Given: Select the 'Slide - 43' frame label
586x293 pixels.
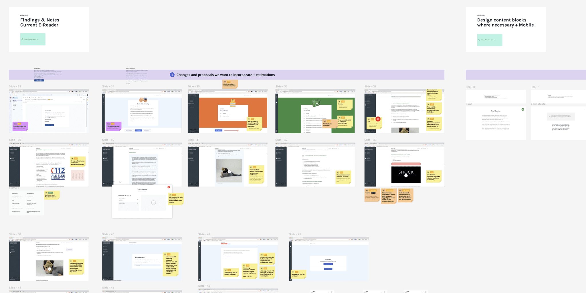Looking at the screenshot, I should point(370,140).
